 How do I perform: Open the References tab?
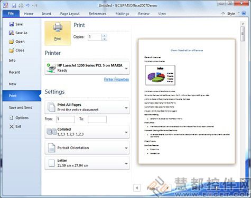97,14
